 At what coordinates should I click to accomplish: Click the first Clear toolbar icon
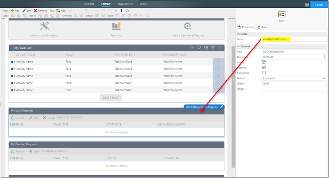(x=13, y=16)
